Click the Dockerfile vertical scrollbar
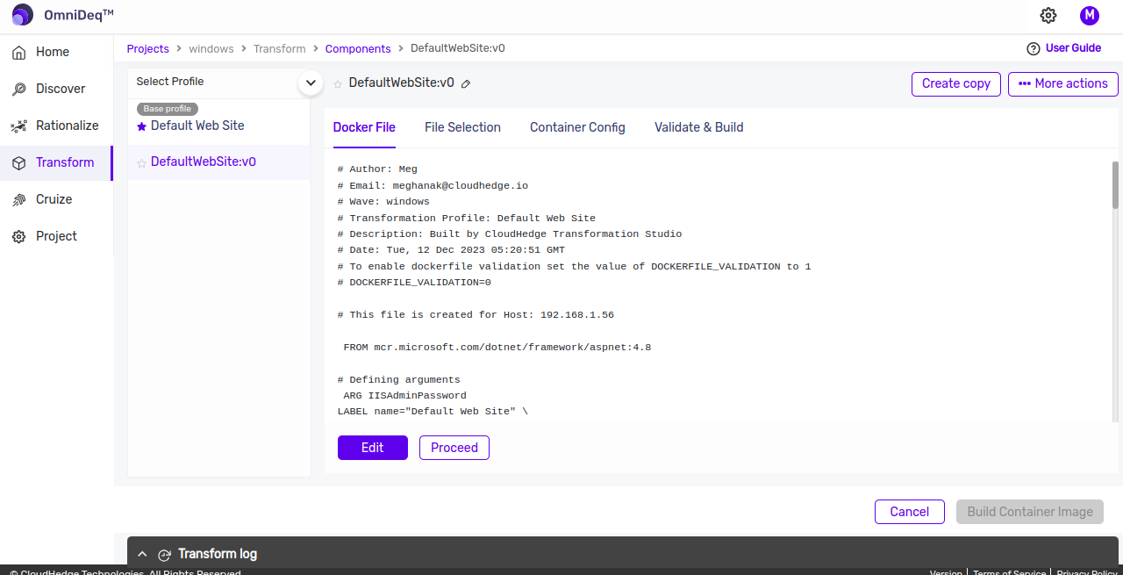Viewport: 1123px width, 575px height. [1115, 185]
